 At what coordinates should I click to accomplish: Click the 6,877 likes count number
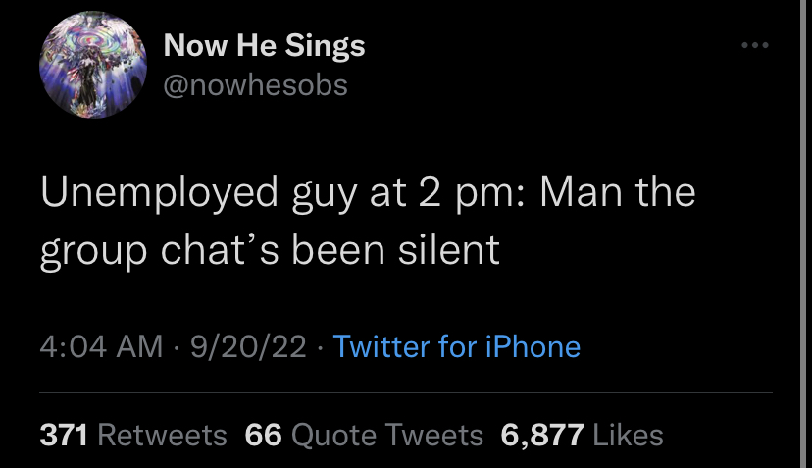(x=541, y=435)
